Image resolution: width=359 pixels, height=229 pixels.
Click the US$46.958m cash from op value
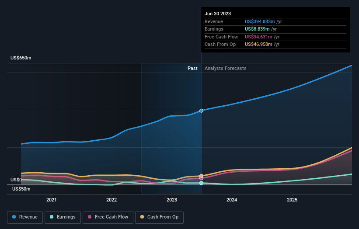pyautogui.click(x=258, y=45)
